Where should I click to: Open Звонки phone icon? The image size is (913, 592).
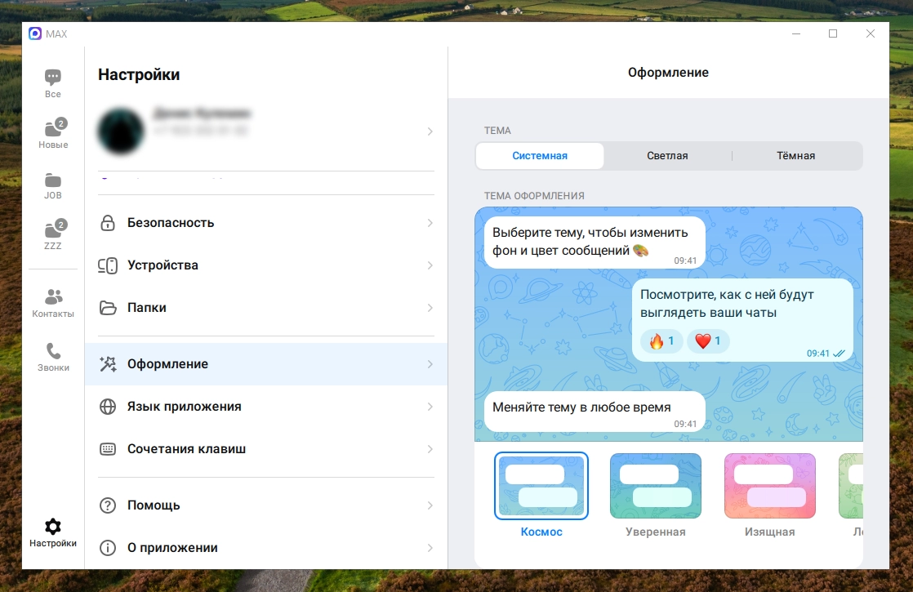[53, 351]
